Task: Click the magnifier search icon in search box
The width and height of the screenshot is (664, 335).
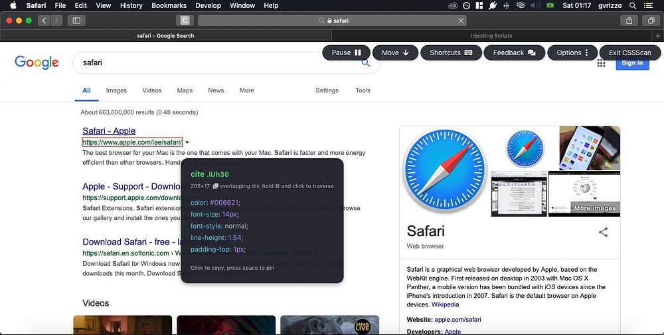Action: tap(366, 64)
